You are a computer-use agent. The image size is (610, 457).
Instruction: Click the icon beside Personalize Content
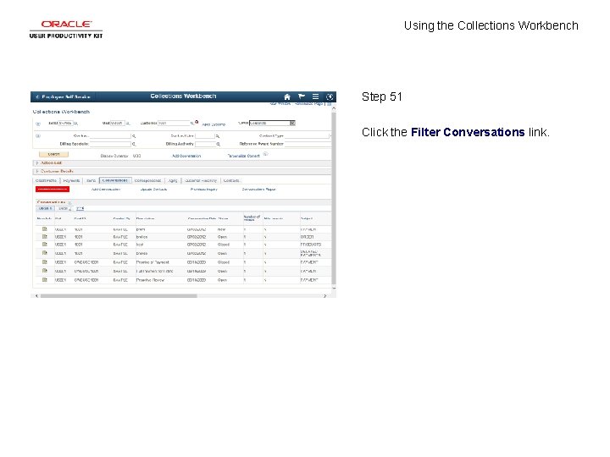(265, 154)
